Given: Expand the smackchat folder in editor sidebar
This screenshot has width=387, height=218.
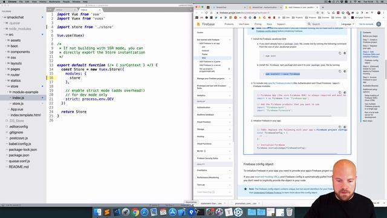Looking at the screenshot, I should (15, 18).
